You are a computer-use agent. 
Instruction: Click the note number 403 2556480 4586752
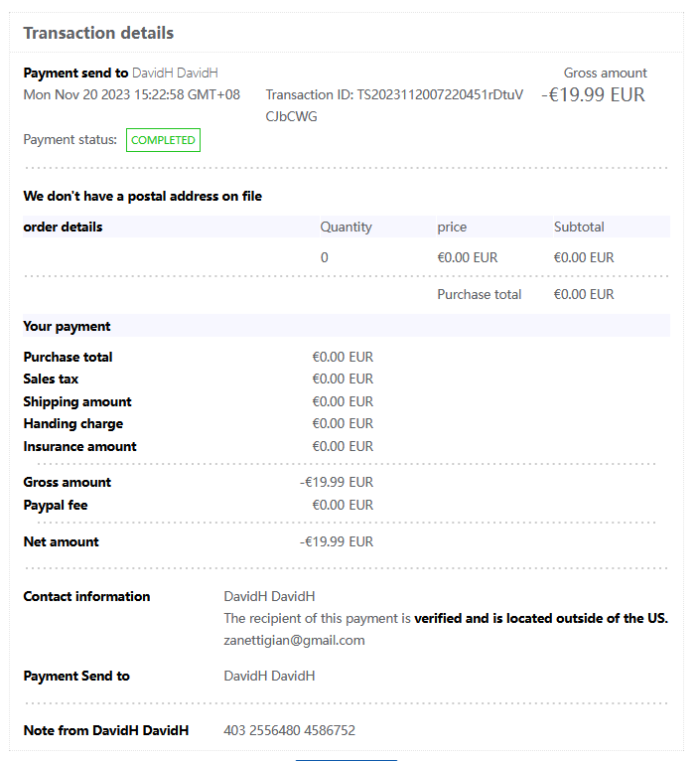click(x=289, y=730)
